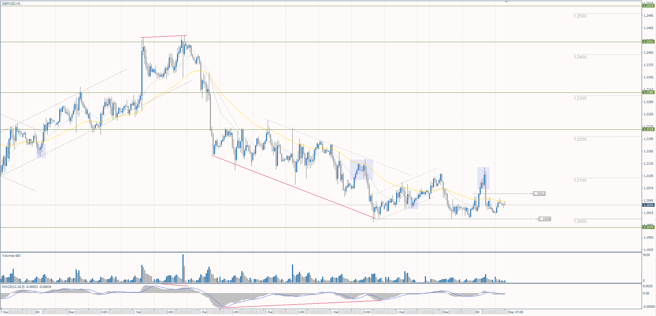Click the 1.2400 round level label

(x=580, y=57)
